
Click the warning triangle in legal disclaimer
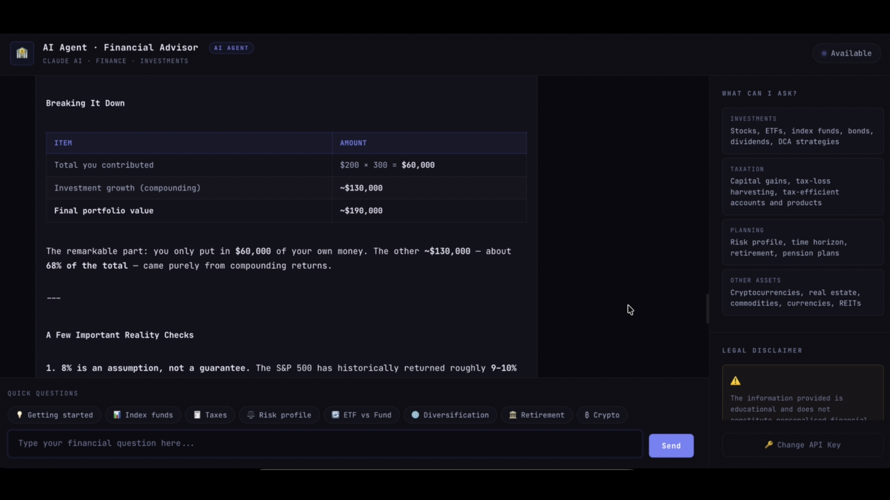click(x=735, y=381)
